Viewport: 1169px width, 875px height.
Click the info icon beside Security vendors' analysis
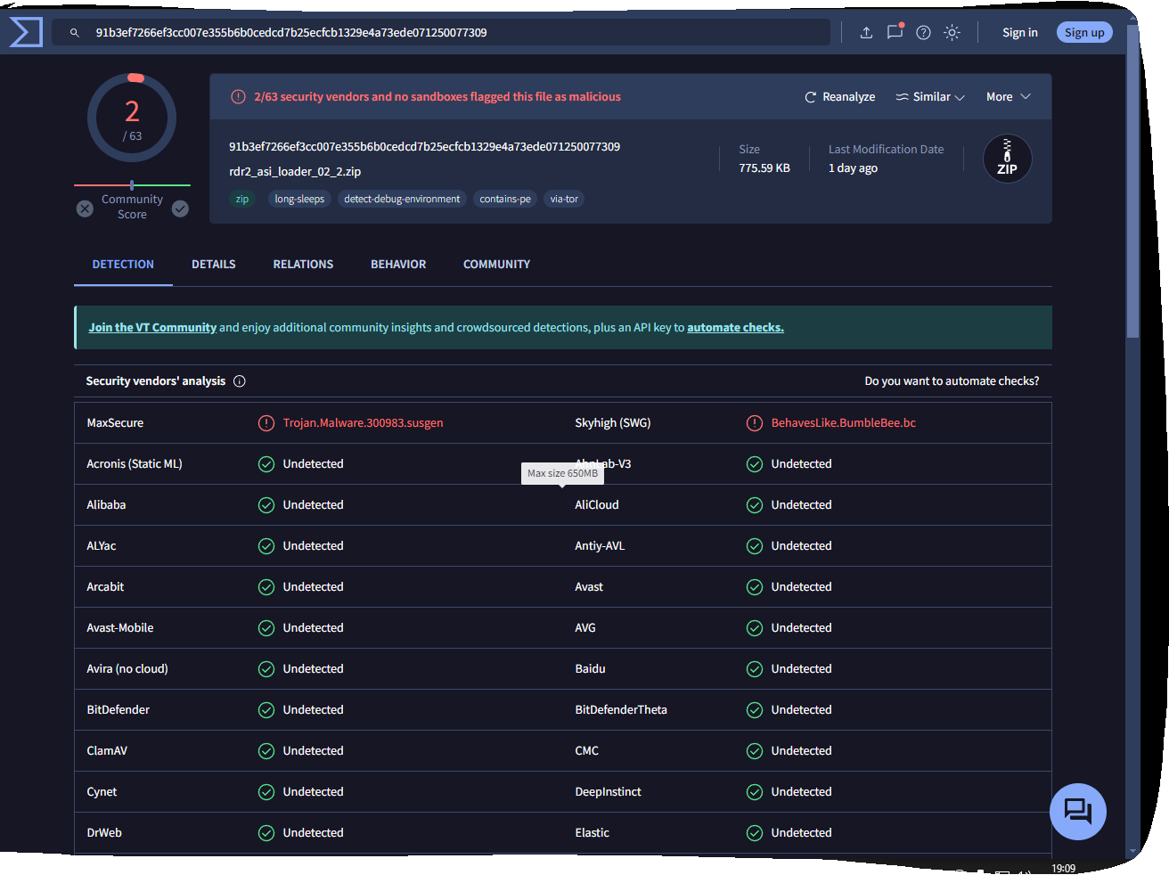point(240,381)
